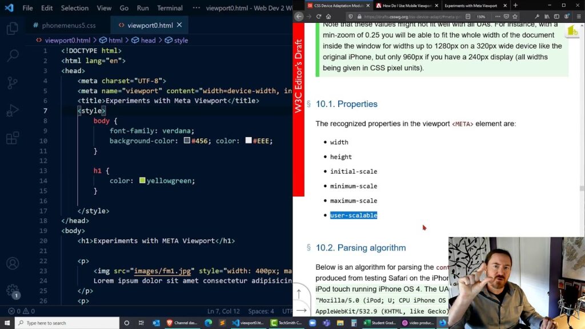Switch to Experiments with Meta Viewport tab
This screenshot has height=329, width=585.
coord(471,5)
